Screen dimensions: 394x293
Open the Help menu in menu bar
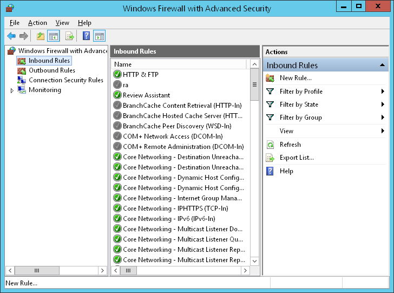pyautogui.click(x=84, y=23)
